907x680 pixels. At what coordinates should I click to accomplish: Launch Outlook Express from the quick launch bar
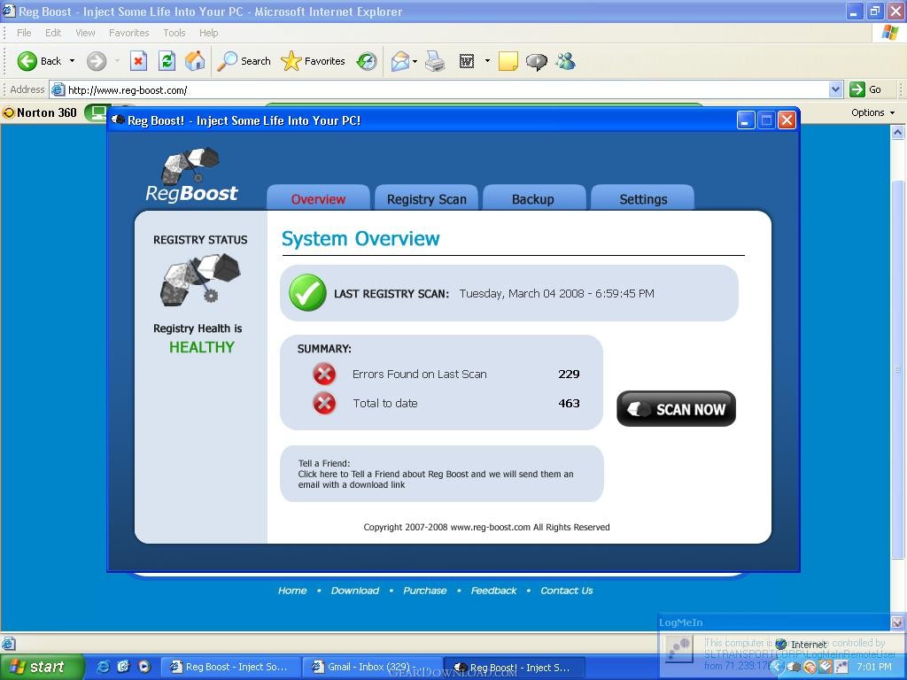click(x=124, y=667)
